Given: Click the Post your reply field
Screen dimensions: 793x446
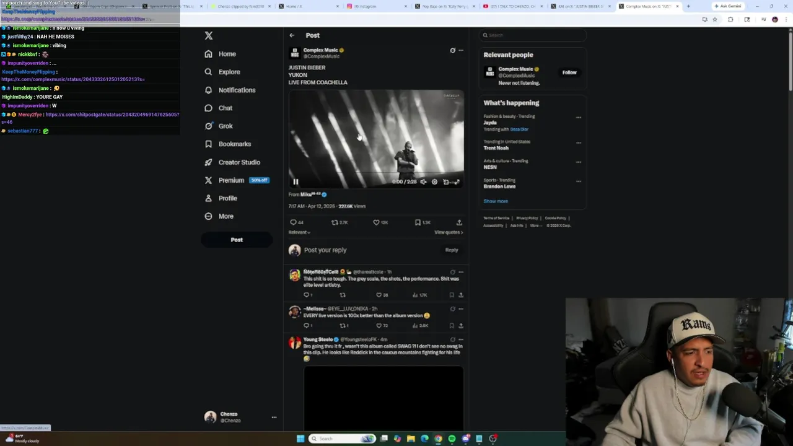Looking at the screenshot, I should [x=370, y=250].
